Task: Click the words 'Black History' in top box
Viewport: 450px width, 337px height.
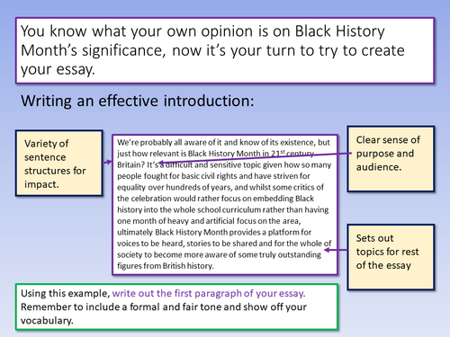Action: click(x=339, y=31)
